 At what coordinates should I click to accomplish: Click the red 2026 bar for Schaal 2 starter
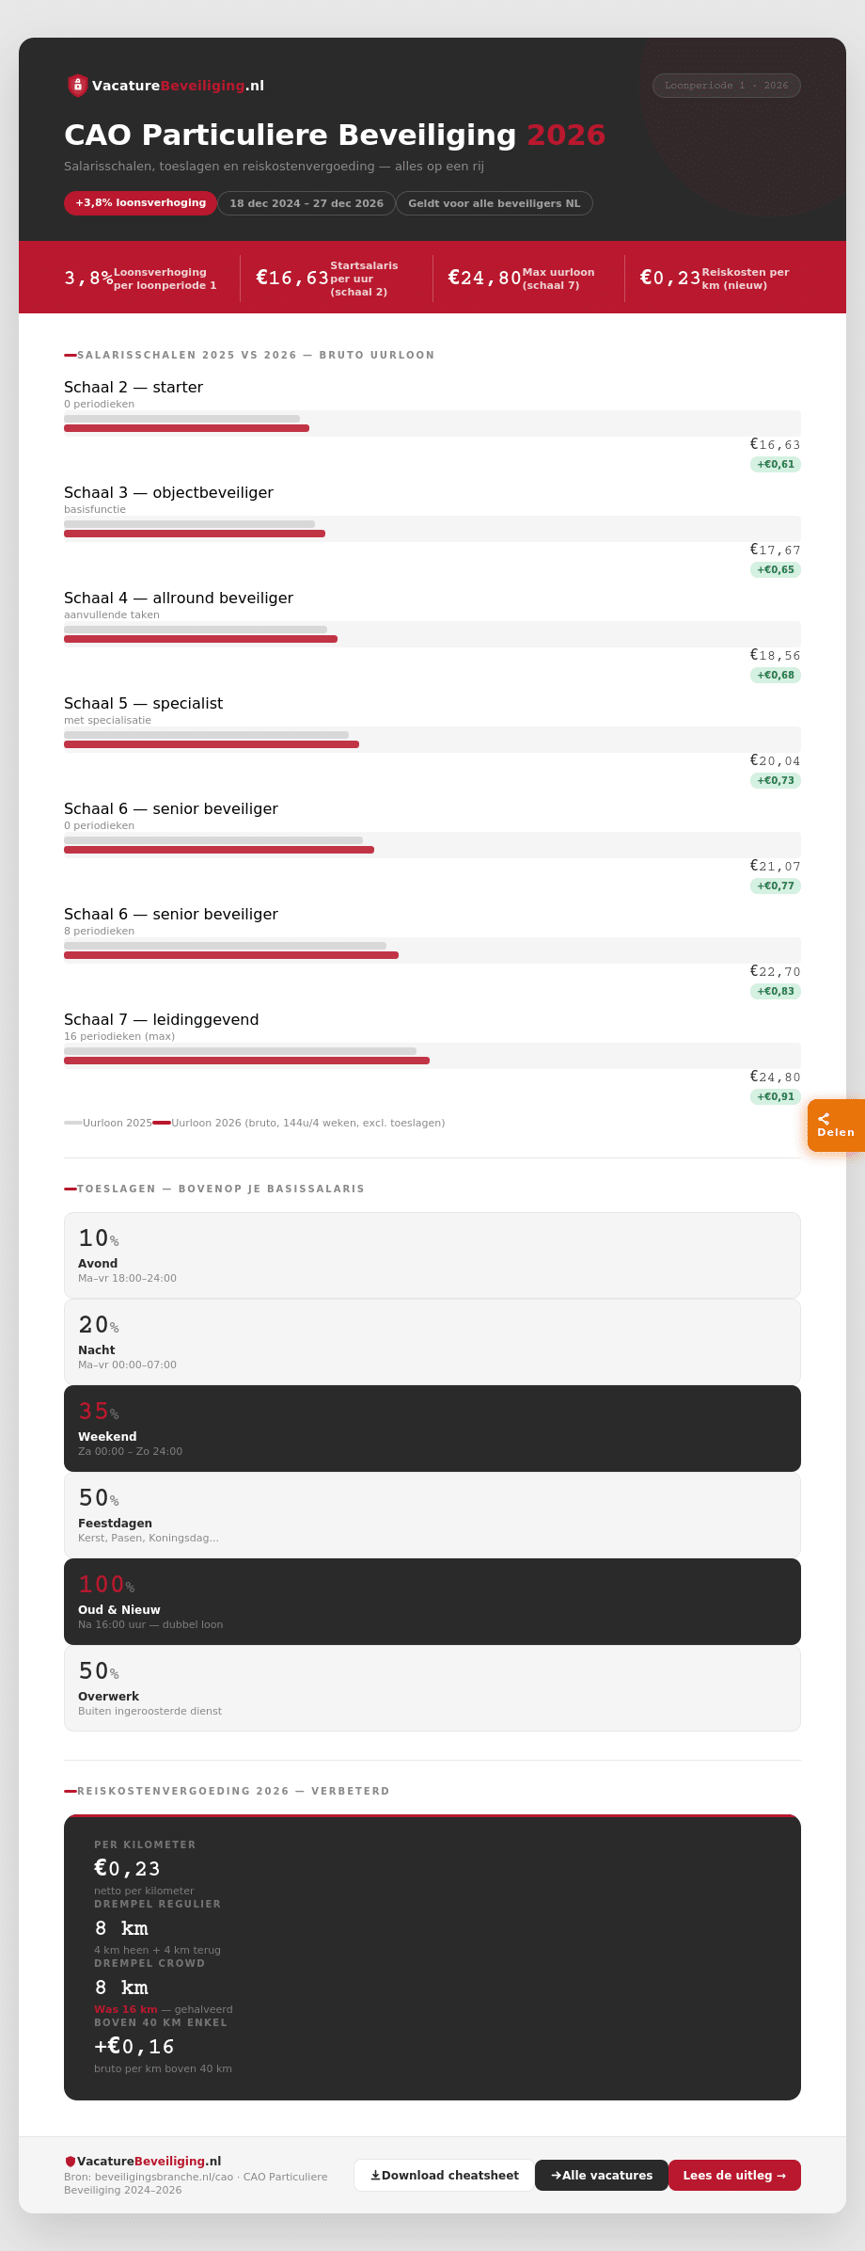click(186, 428)
